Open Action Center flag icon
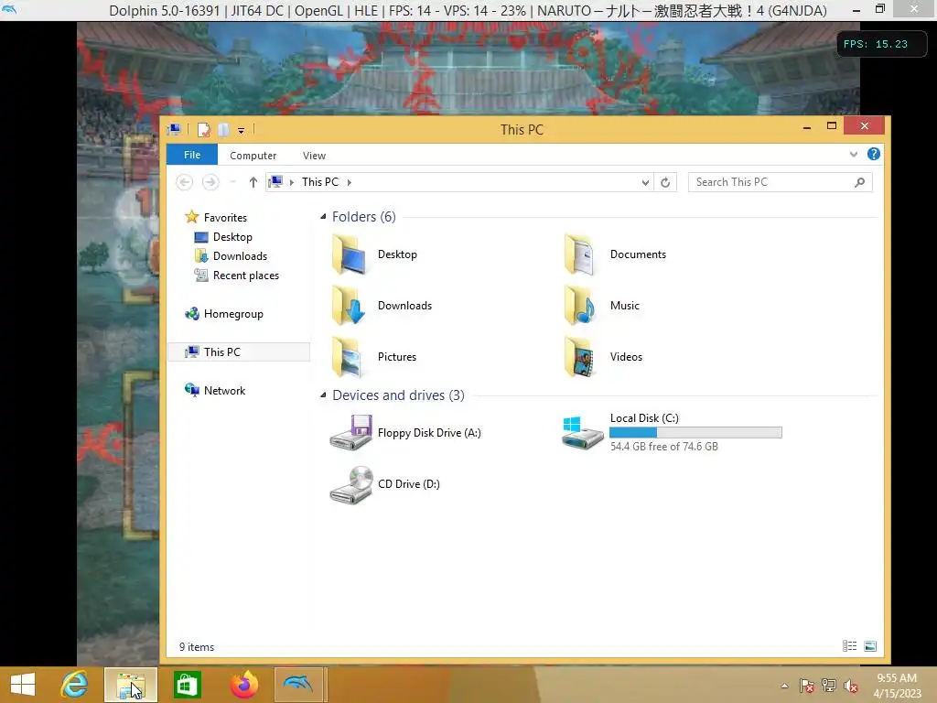937x703 pixels. 806,686
